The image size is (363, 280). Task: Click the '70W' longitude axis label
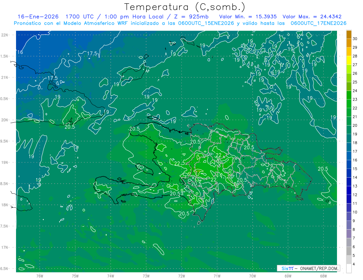[x=253, y=275]
